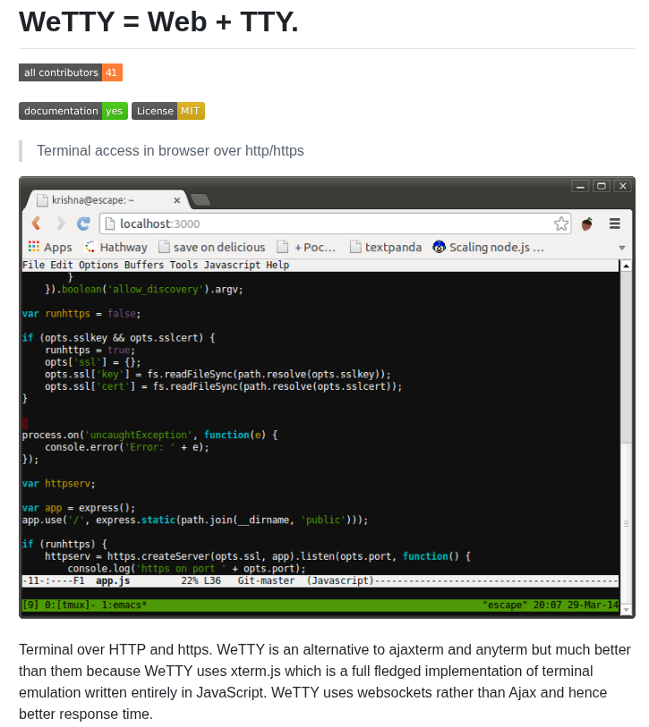Click the Scaling node.js favicon
The width and height of the screenshot is (649, 727).
pos(439,247)
